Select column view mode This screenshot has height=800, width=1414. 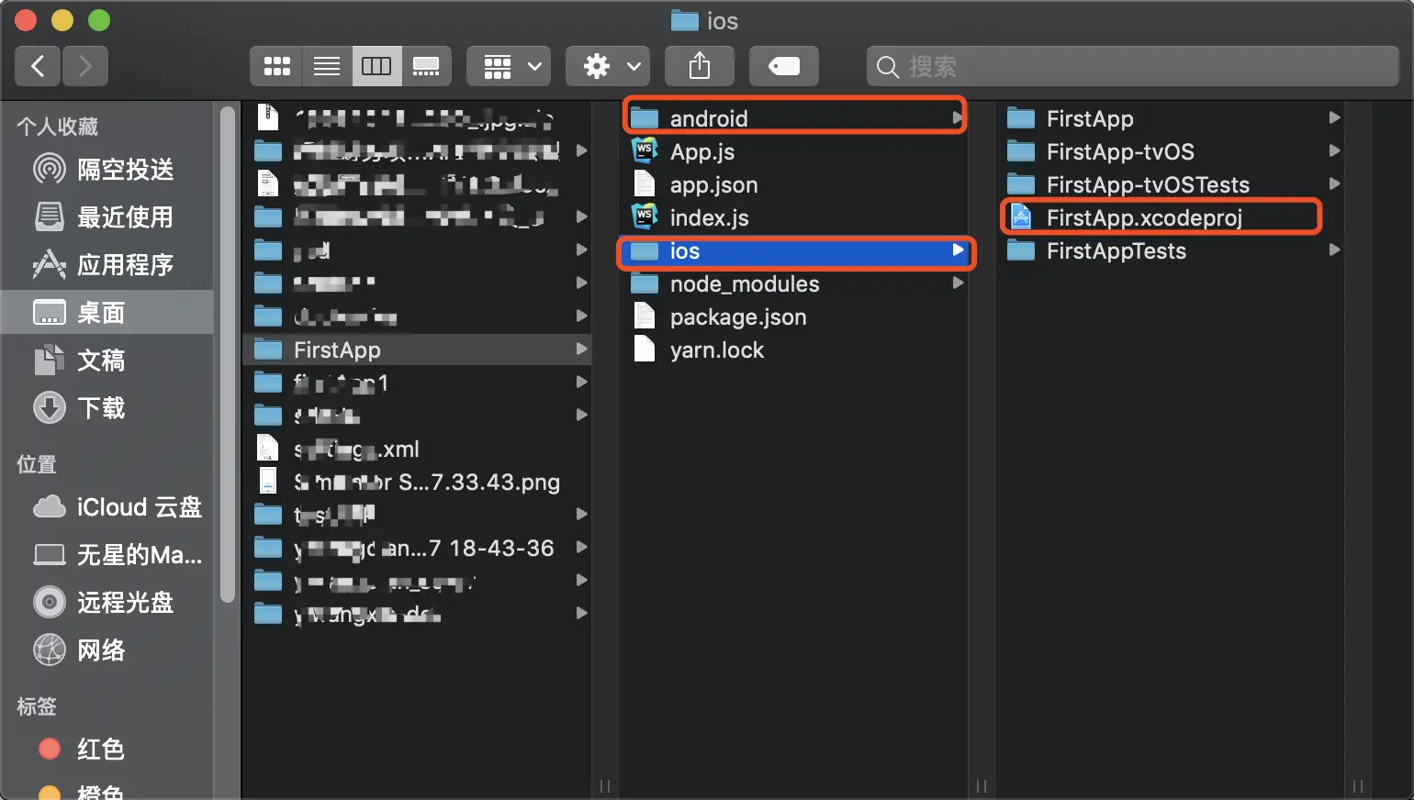click(x=376, y=66)
